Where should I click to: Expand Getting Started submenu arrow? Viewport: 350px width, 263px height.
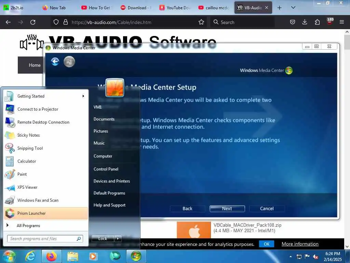click(83, 96)
